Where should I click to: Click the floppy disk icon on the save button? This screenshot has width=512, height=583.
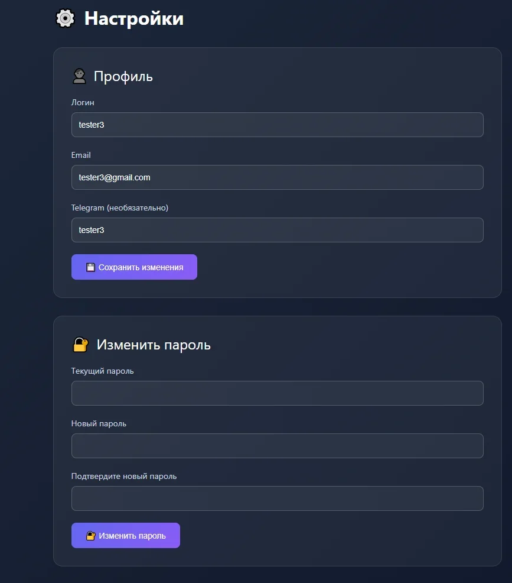90,267
